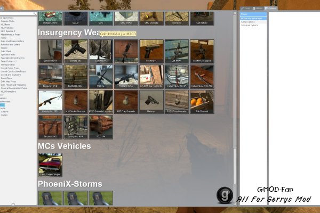
Task: Choose the SMG Ammo tile
Action: (x=126, y=18)
